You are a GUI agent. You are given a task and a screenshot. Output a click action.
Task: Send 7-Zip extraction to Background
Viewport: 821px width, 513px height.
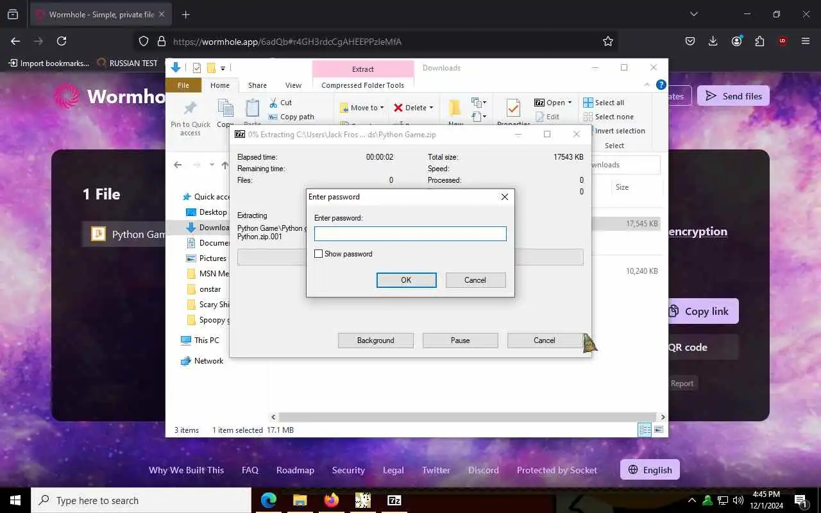coord(376,341)
